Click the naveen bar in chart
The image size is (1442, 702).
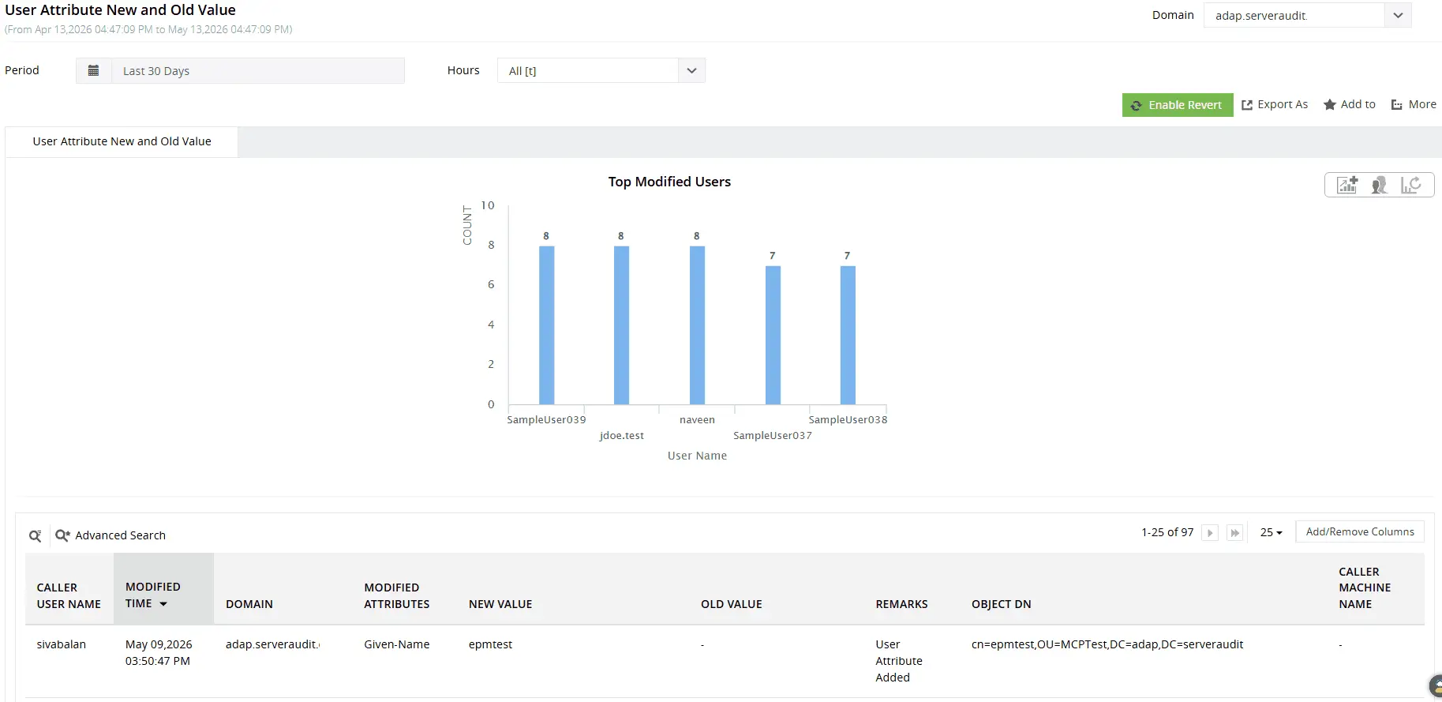tap(697, 325)
